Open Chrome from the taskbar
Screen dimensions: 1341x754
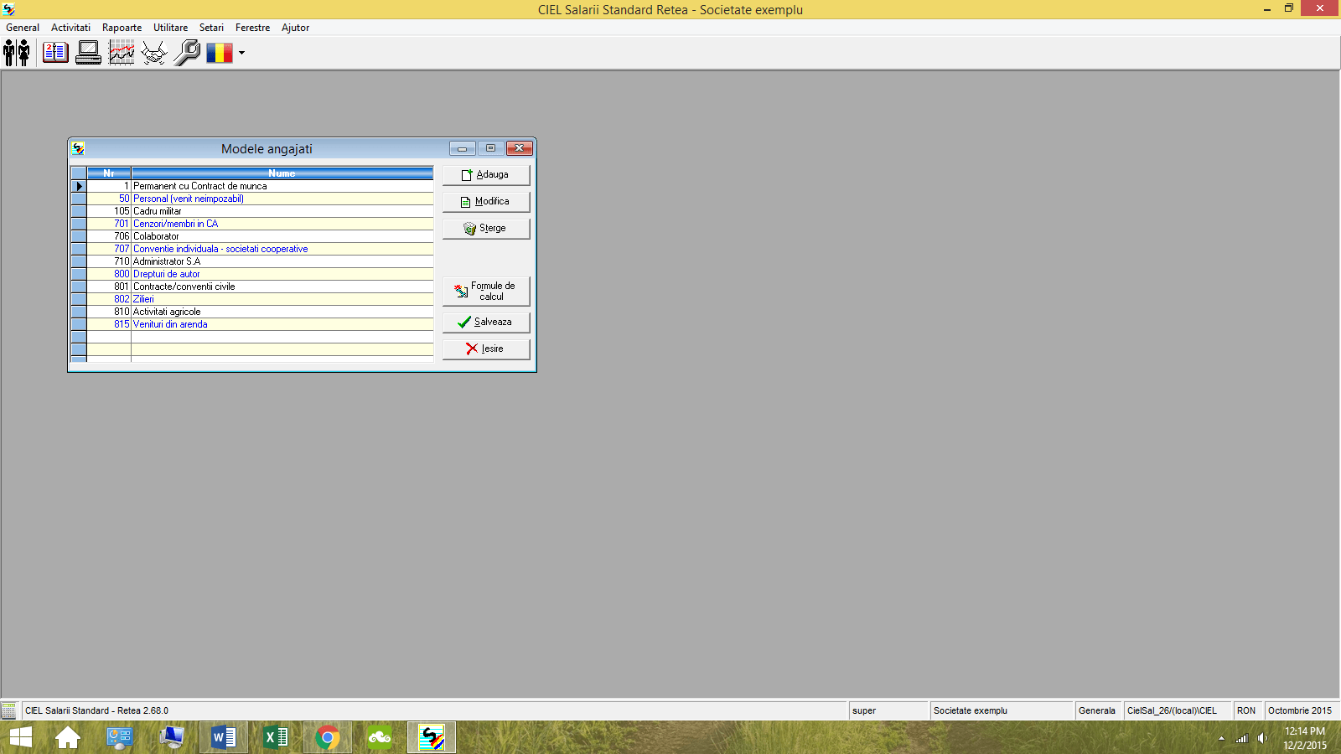(328, 737)
